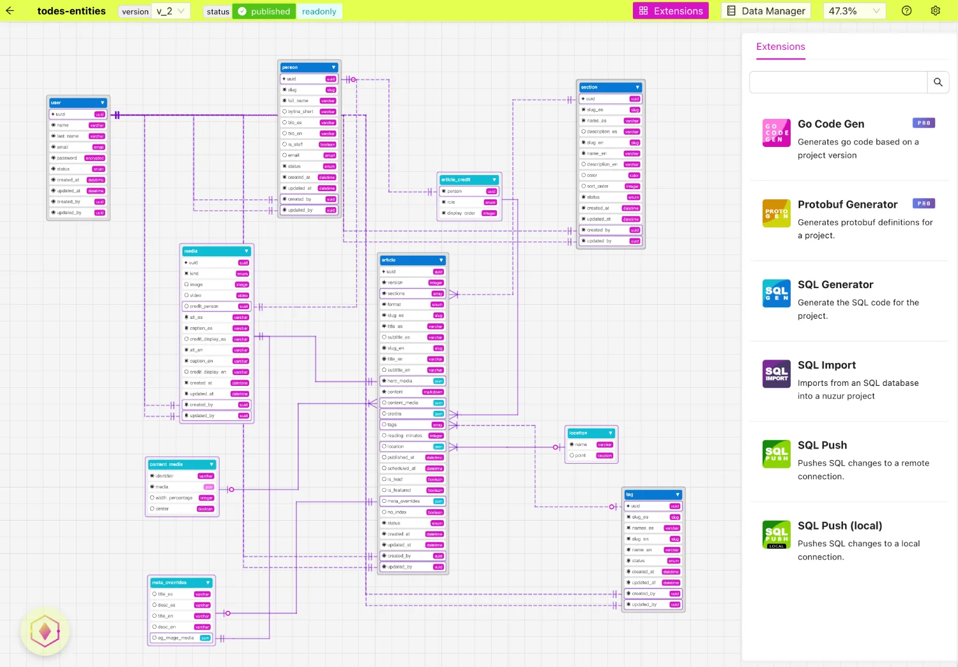Image resolution: width=958 pixels, height=667 pixels.
Task: Click the SQL Push remote icon
Action: 777,454
